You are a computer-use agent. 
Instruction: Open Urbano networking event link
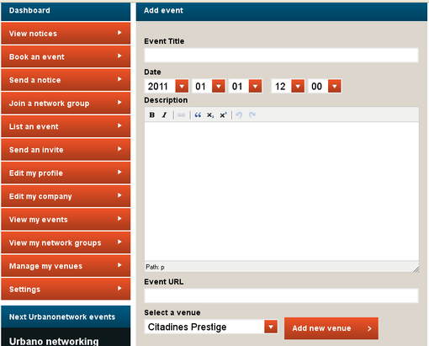(54, 341)
